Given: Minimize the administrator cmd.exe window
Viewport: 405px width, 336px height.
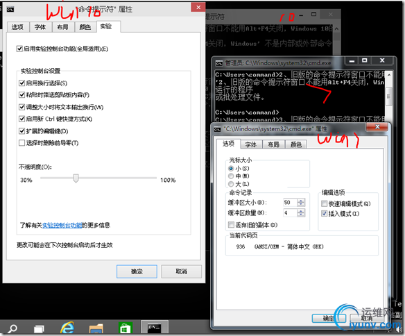Looking at the screenshot, I should (x=352, y=61).
